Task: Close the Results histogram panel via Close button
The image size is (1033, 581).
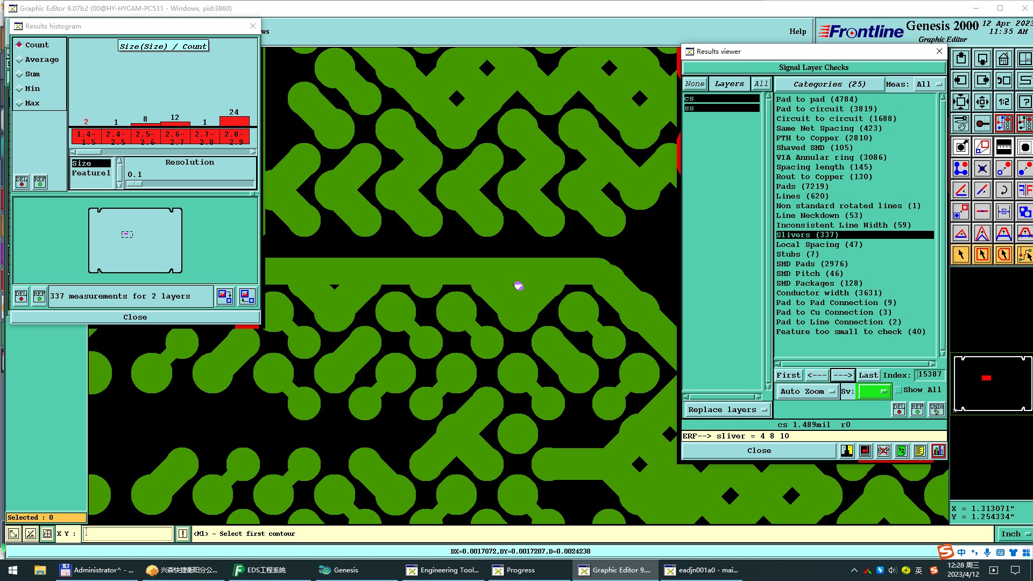Action: point(135,317)
